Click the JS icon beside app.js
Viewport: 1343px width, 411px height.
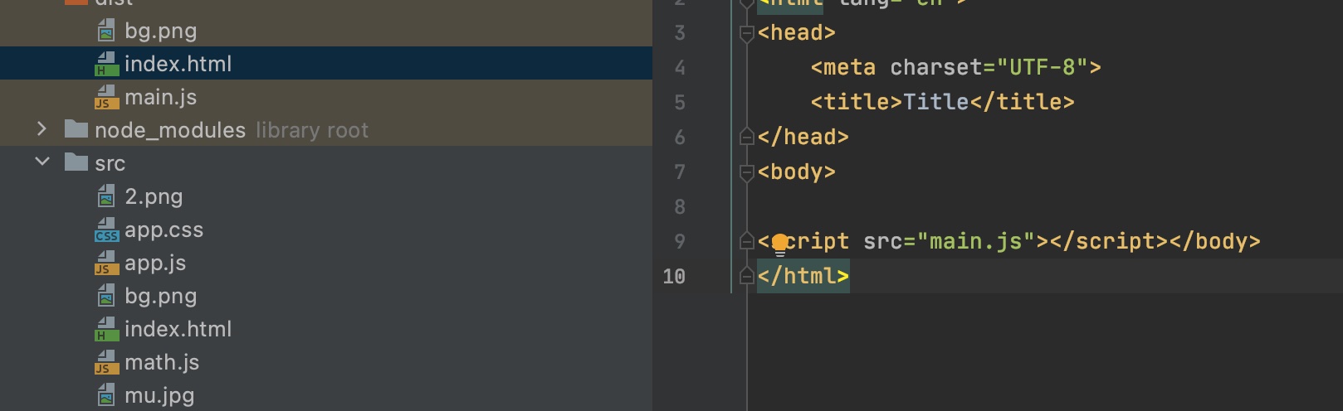[x=106, y=264]
